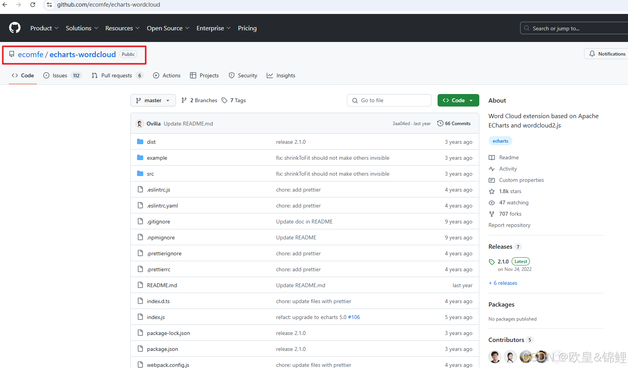Click the icon beside Custom properties

click(492, 180)
